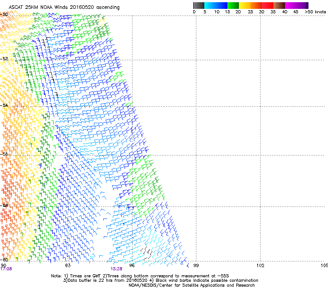Click the purple time label '15:28'

[116, 269]
